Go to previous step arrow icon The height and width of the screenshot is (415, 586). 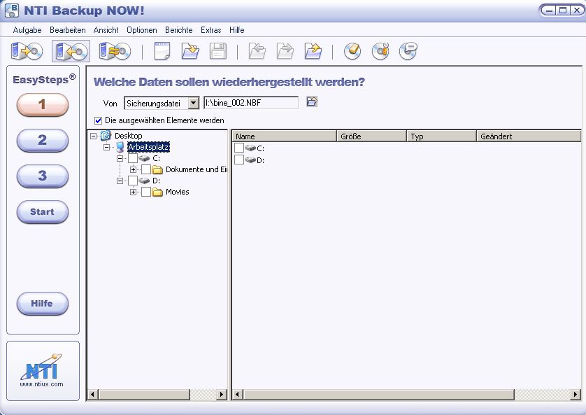(257, 51)
